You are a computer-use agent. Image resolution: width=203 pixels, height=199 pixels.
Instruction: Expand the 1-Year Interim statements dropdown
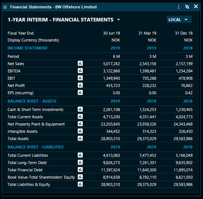[118, 20]
